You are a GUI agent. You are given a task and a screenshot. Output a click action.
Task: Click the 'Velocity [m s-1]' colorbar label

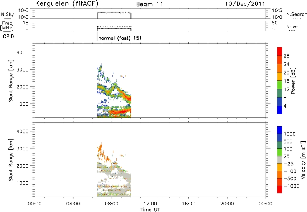coord(303,160)
